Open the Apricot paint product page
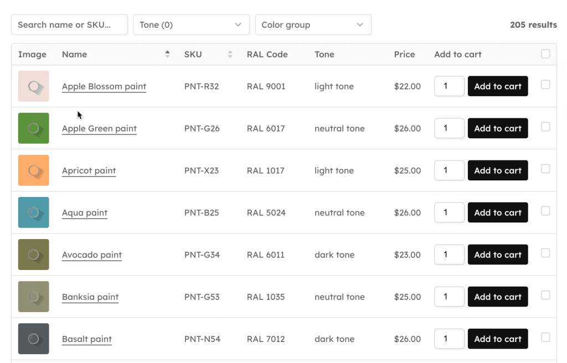The height and width of the screenshot is (363, 567). click(x=89, y=170)
